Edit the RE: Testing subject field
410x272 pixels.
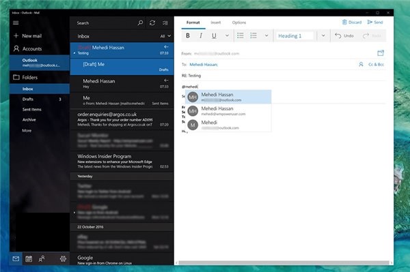tap(284, 76)
